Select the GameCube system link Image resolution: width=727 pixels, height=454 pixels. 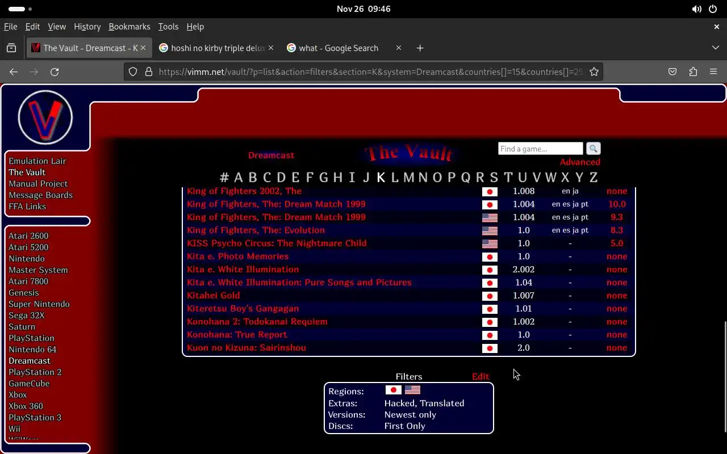tap(29, 384)
